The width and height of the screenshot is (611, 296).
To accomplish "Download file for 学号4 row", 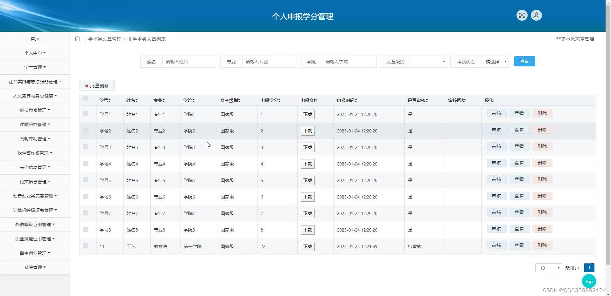I will tap(308, 164).
